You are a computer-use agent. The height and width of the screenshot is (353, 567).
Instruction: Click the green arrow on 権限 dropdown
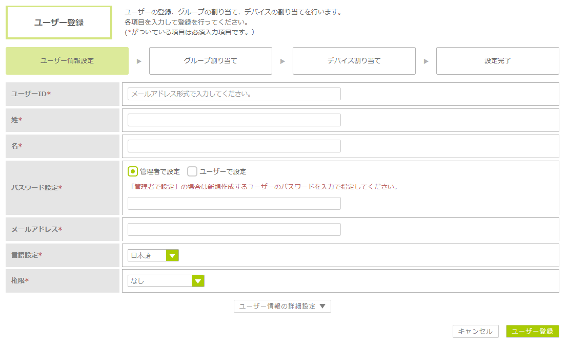[x=198, y=281]
